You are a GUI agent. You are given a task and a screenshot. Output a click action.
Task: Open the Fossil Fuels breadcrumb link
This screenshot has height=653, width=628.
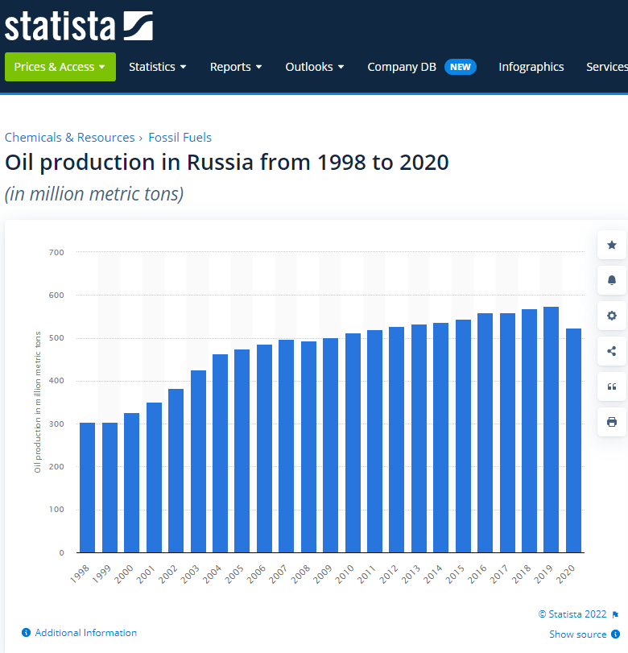(180, 138)
